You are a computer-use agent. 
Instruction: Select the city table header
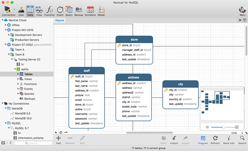pos(180,84)
